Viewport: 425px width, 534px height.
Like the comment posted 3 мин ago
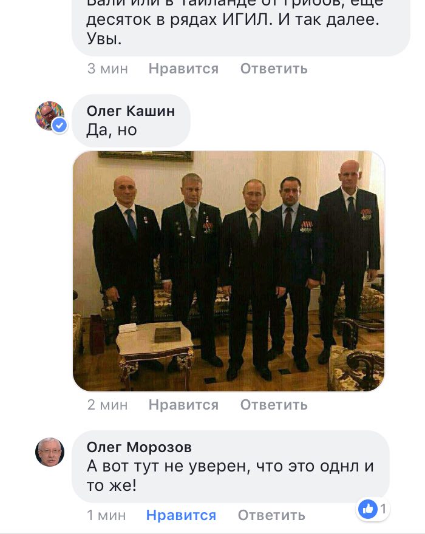[x=183, y=69]
